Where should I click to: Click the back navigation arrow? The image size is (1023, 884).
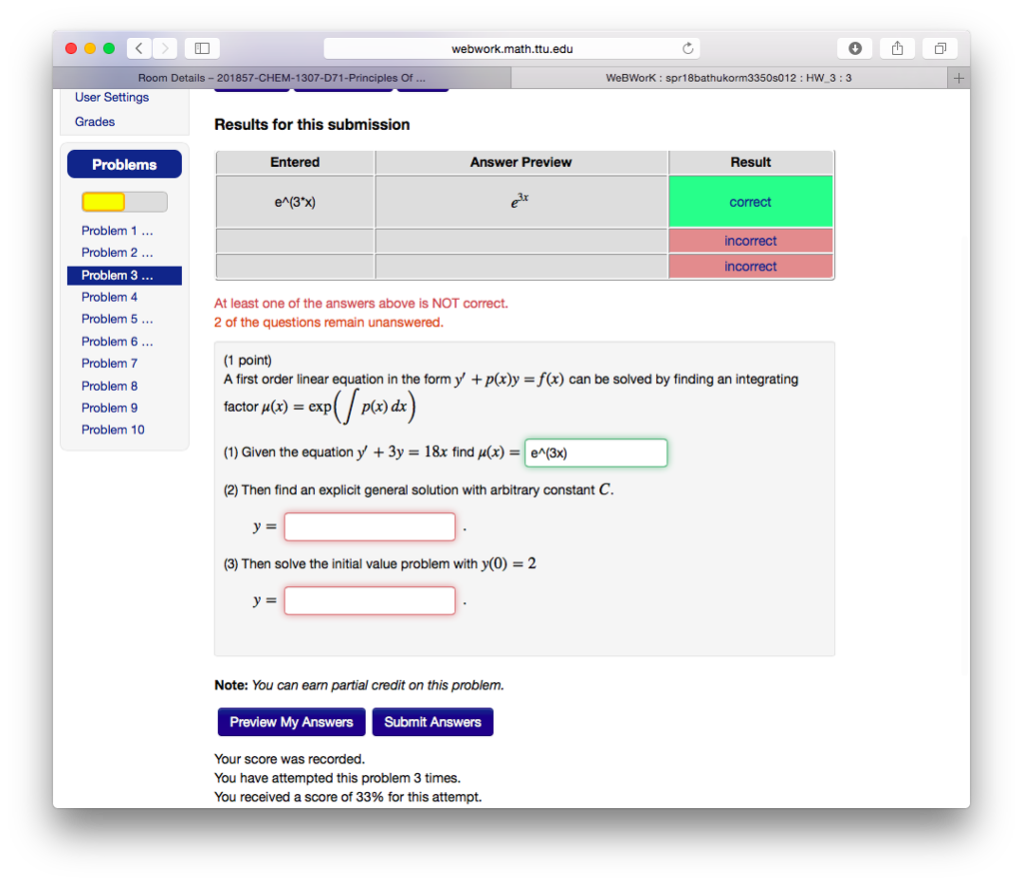[138, 47]
